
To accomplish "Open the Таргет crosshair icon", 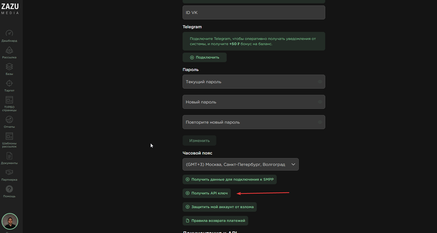I will click(9, 83).
